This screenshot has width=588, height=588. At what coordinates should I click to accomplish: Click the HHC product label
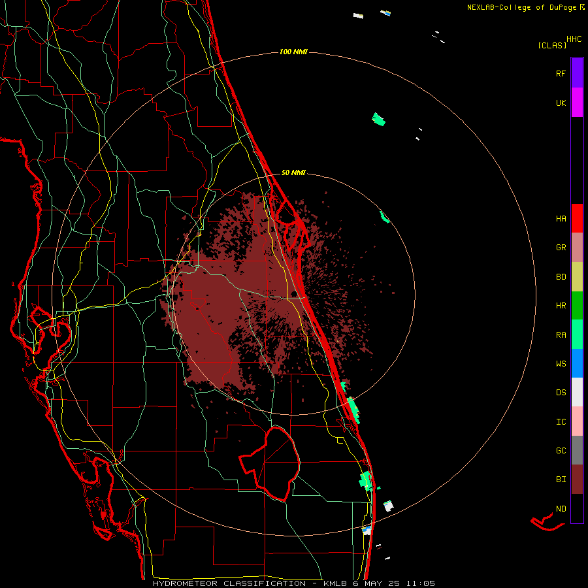[x=574, y=39]
